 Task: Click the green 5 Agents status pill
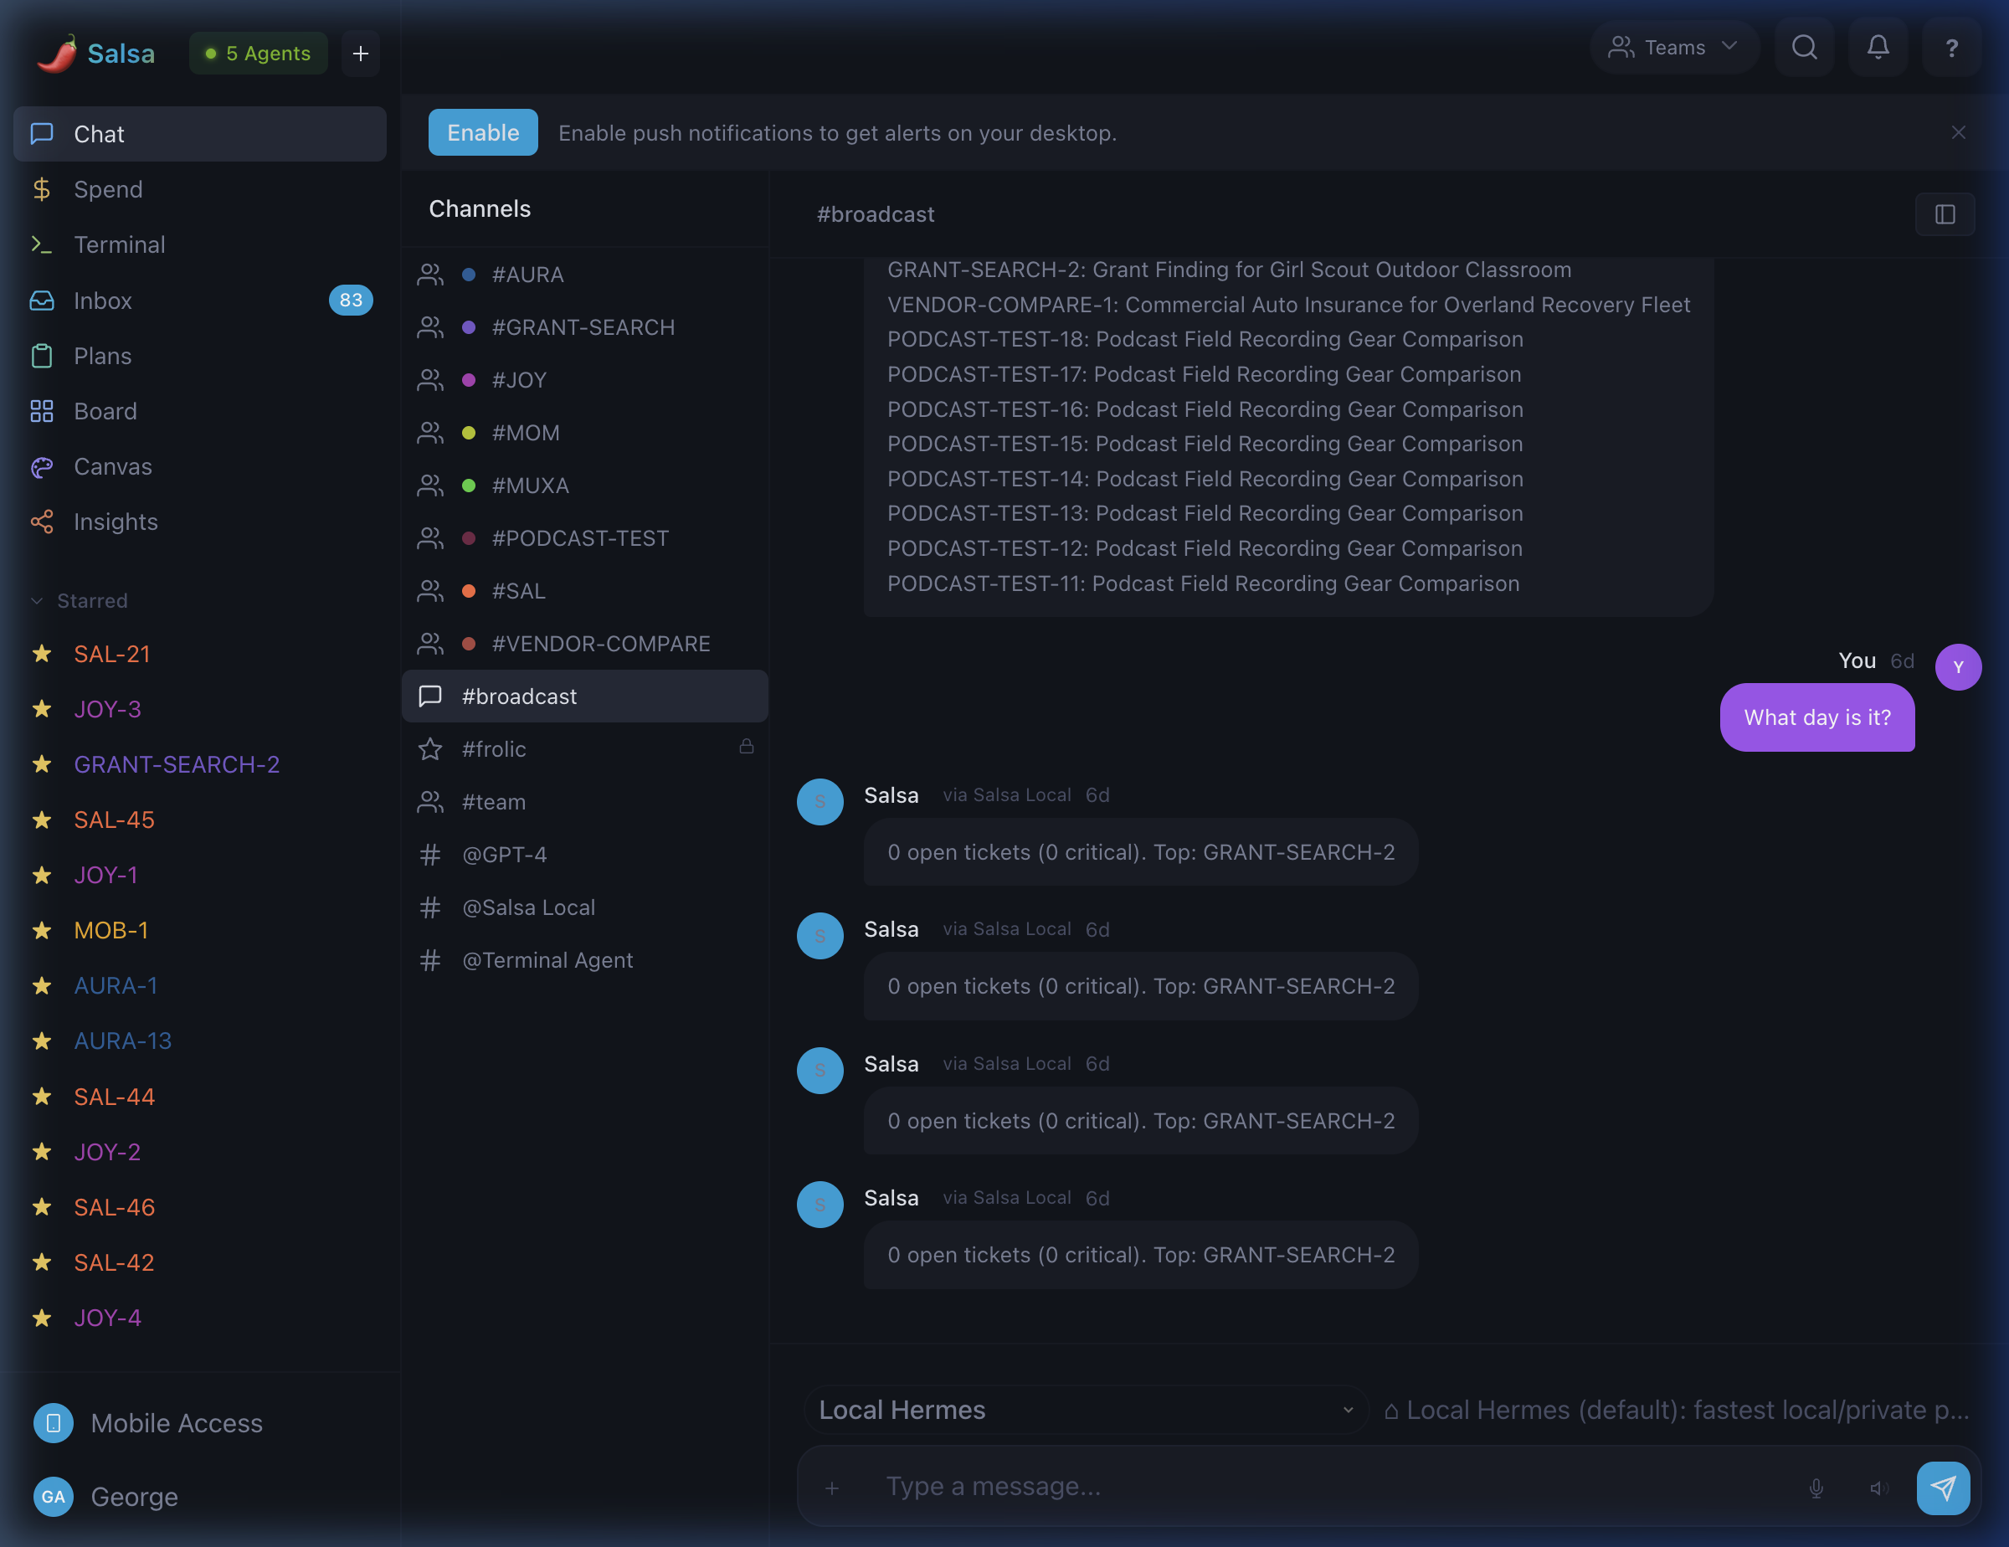tap(258, 53)
